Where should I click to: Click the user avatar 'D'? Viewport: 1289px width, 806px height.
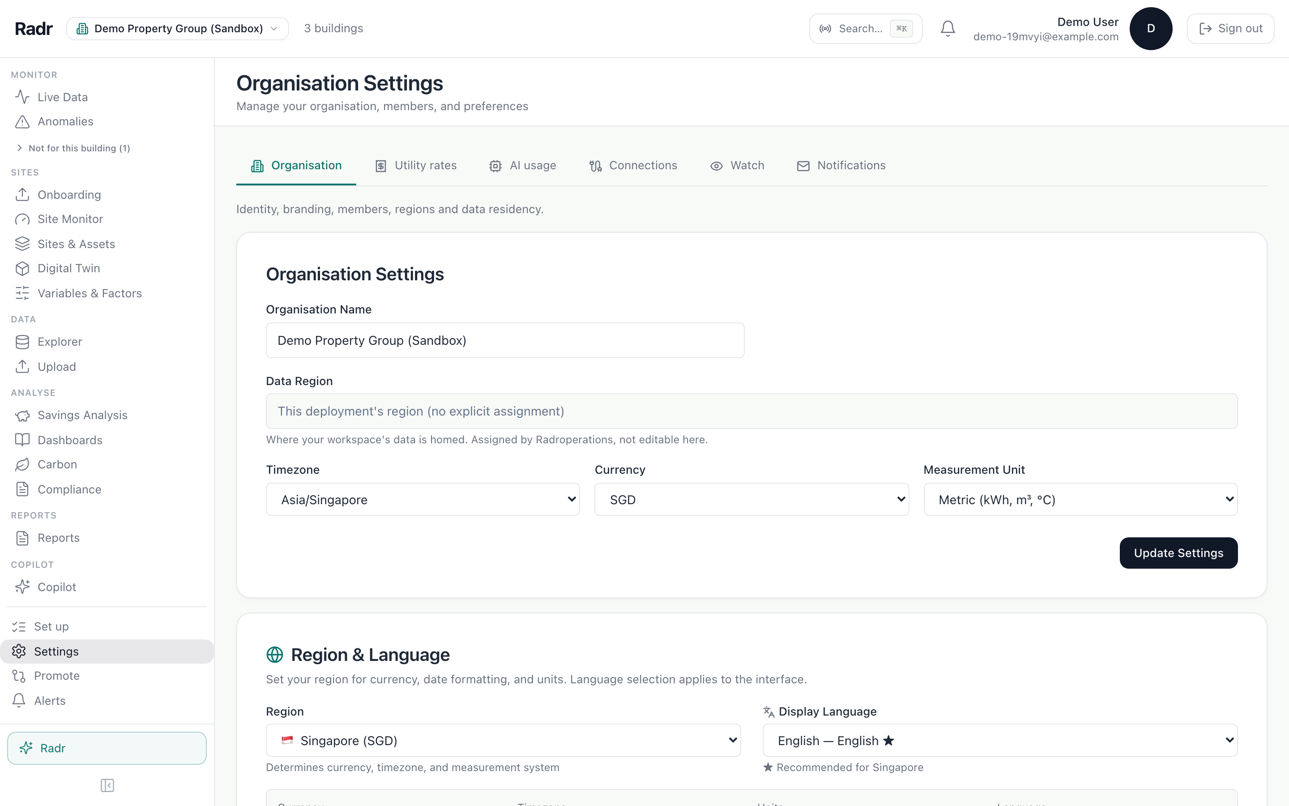(1151, 28)
